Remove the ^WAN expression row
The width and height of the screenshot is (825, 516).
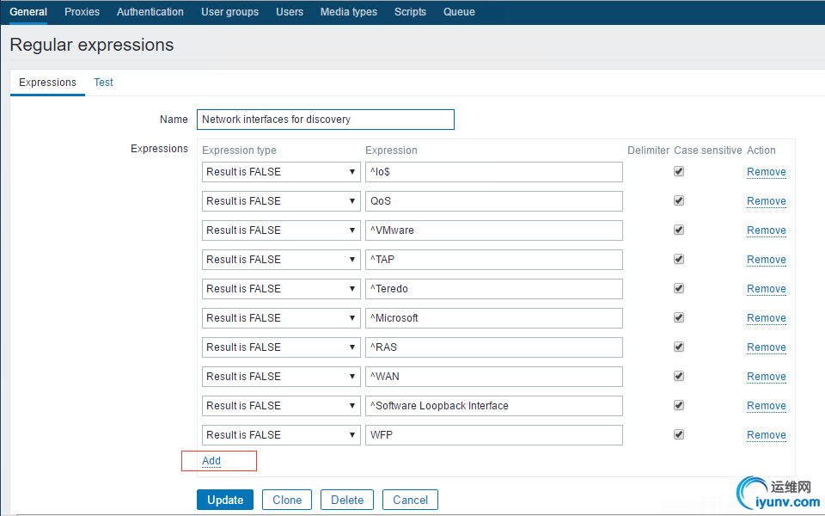(x=766, y=377)
